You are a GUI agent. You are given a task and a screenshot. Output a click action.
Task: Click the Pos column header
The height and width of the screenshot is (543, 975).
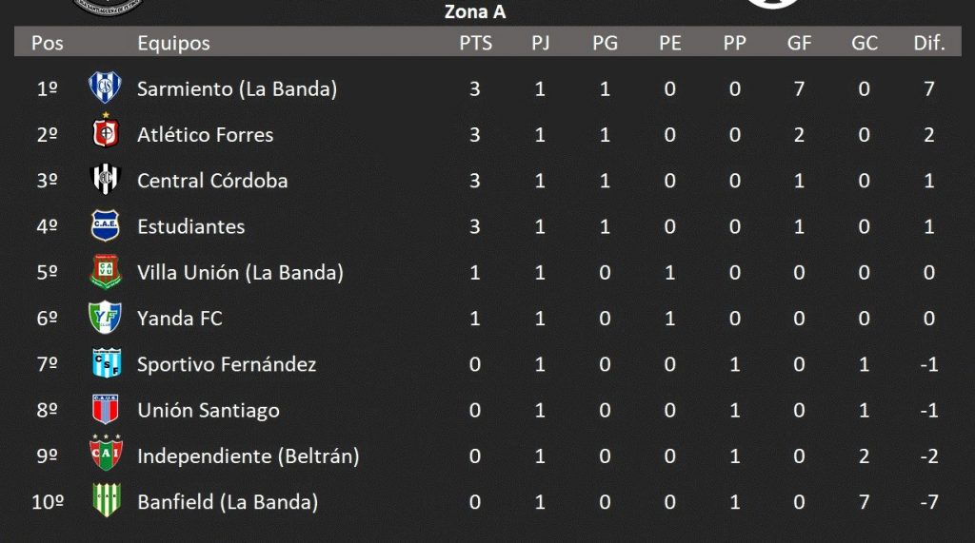(48, 43)
